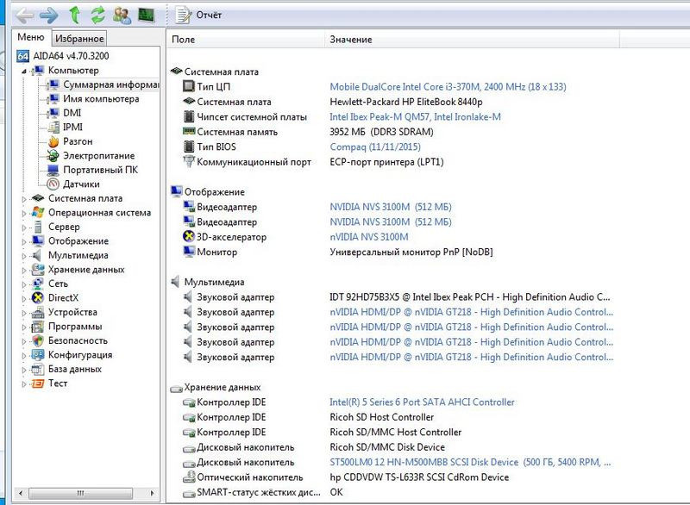Click the monitor screen icon in the toolbar
This screenshot has height=505, width=690.
(x=146, y=14)
